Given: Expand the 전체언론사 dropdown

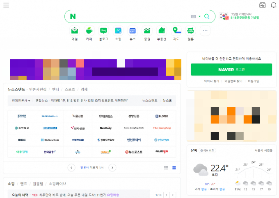Looking at the screenshot, I should [21, 101].
